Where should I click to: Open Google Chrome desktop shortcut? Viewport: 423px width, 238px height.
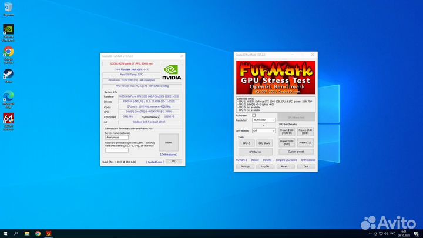(x=8, y=55)
